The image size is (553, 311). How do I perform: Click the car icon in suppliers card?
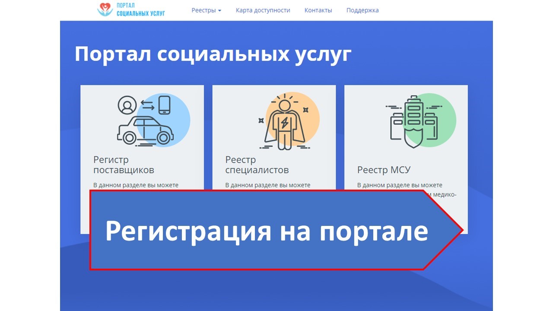point(145,130)
